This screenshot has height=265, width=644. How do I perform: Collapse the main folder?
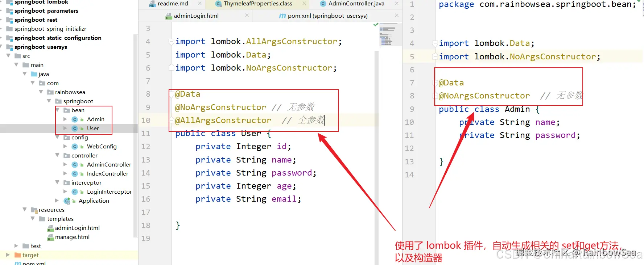click(17, 65)
